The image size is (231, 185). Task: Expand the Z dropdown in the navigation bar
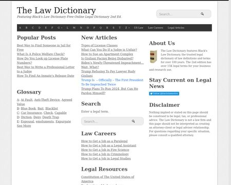(127, 28)
